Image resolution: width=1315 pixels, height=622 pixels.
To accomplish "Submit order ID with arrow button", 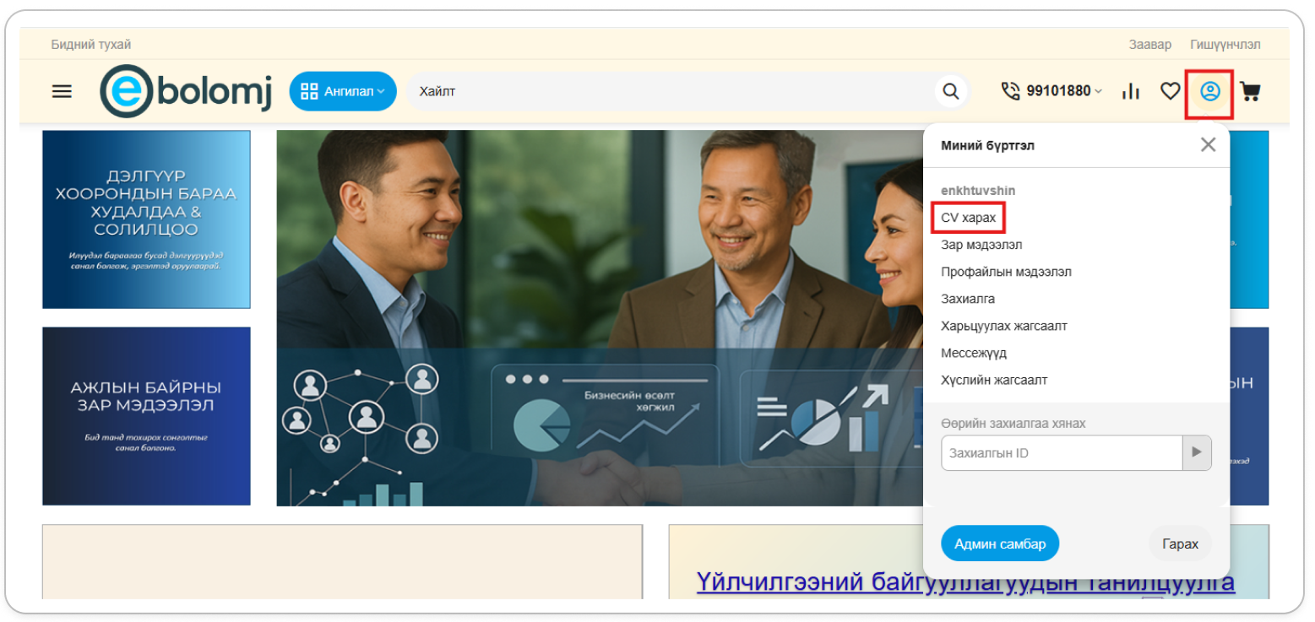I will pyautogui.click(x=1196, y=452).
